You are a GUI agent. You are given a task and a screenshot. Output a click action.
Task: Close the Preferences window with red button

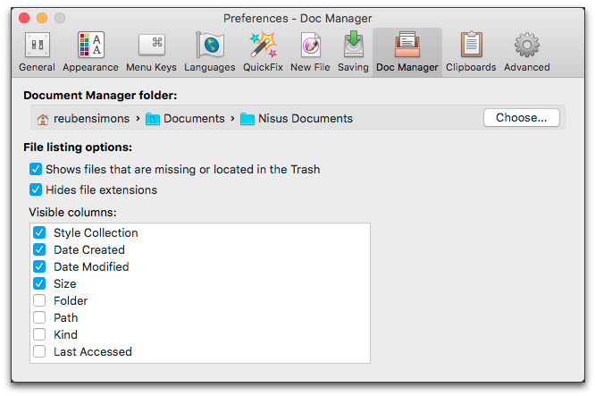[24, 18]
